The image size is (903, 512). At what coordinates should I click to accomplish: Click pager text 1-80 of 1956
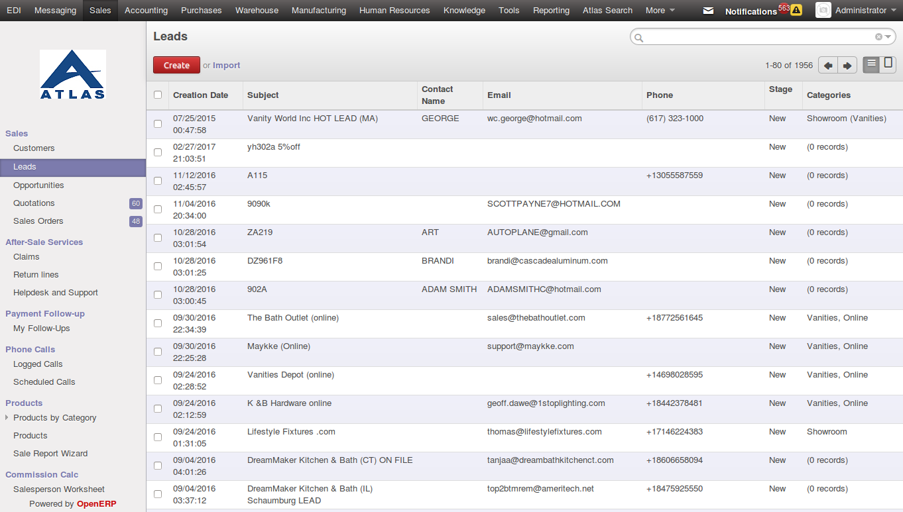point(789,66)
